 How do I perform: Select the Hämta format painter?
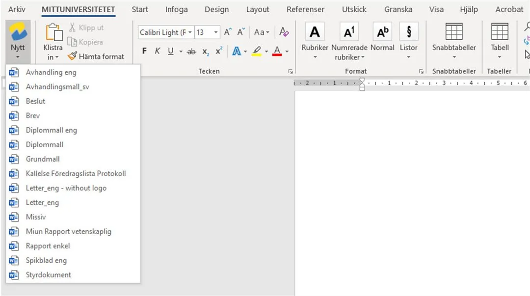coord(96,56)
